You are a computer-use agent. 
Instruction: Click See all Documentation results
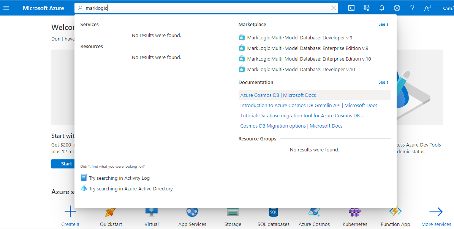[384, 82]
